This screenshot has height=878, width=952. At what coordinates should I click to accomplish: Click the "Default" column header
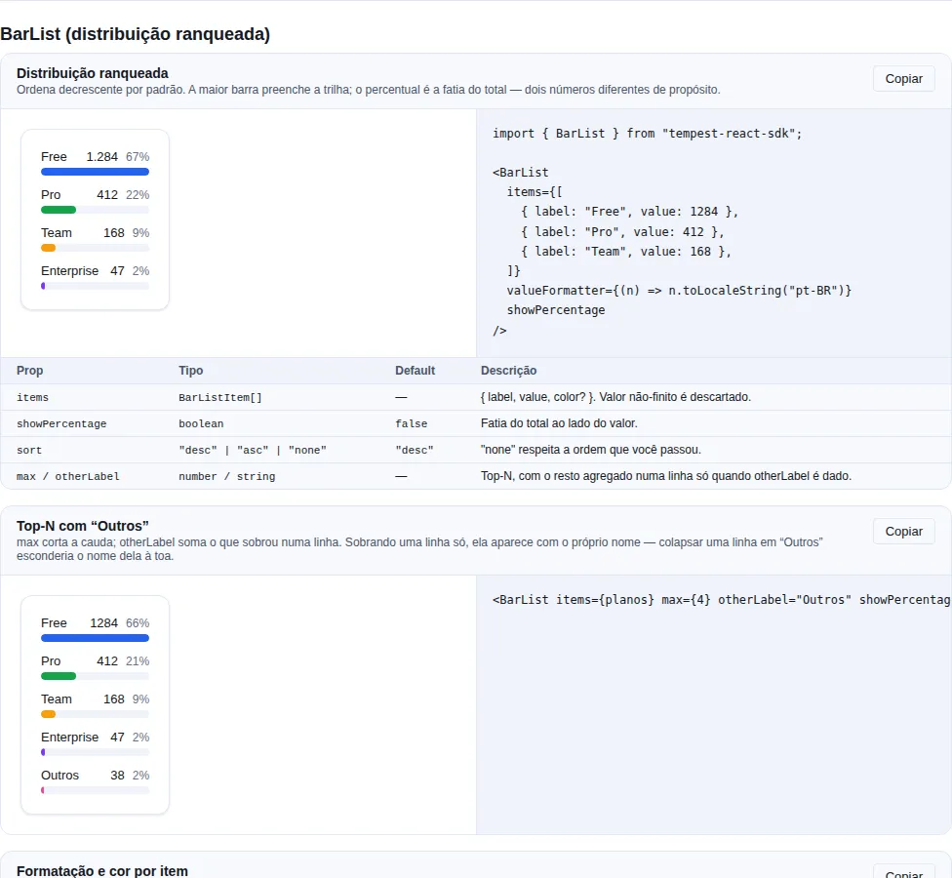pos(416,371)
